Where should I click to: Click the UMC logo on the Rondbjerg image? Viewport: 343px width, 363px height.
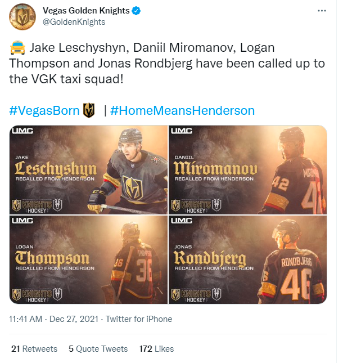[x=182, y=221]
